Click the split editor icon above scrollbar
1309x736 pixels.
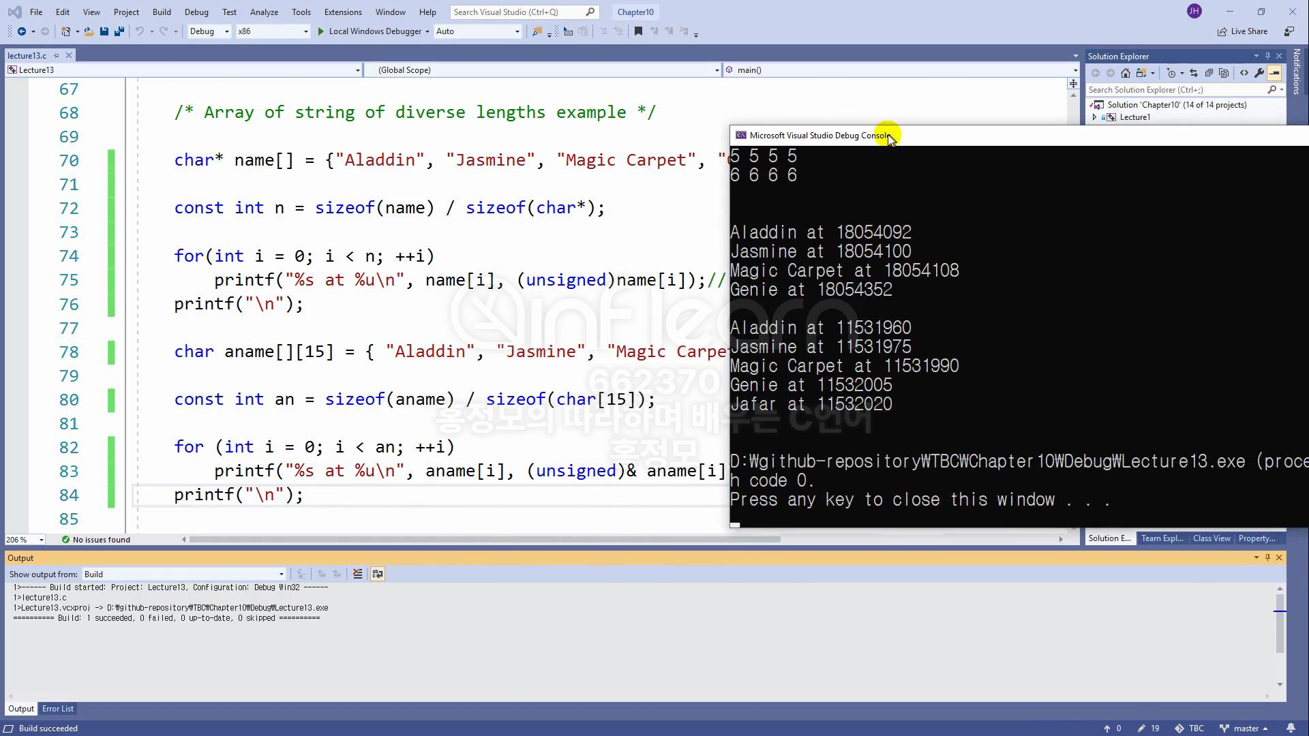(x=1073, y=83)
